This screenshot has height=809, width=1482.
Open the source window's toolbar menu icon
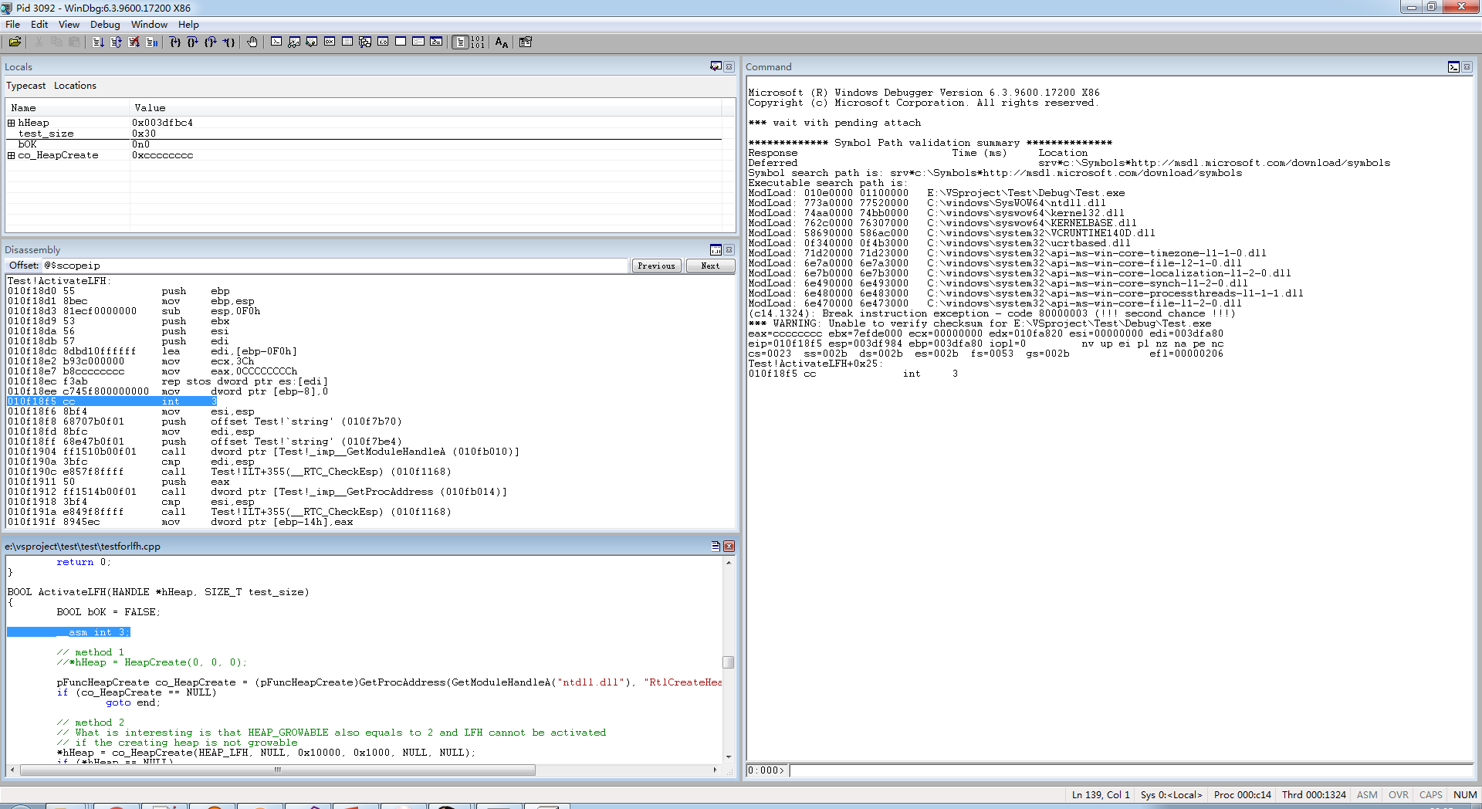[x=716, y=546]
